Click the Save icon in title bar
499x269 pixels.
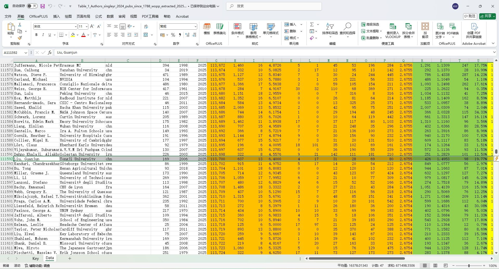(43, 6)
